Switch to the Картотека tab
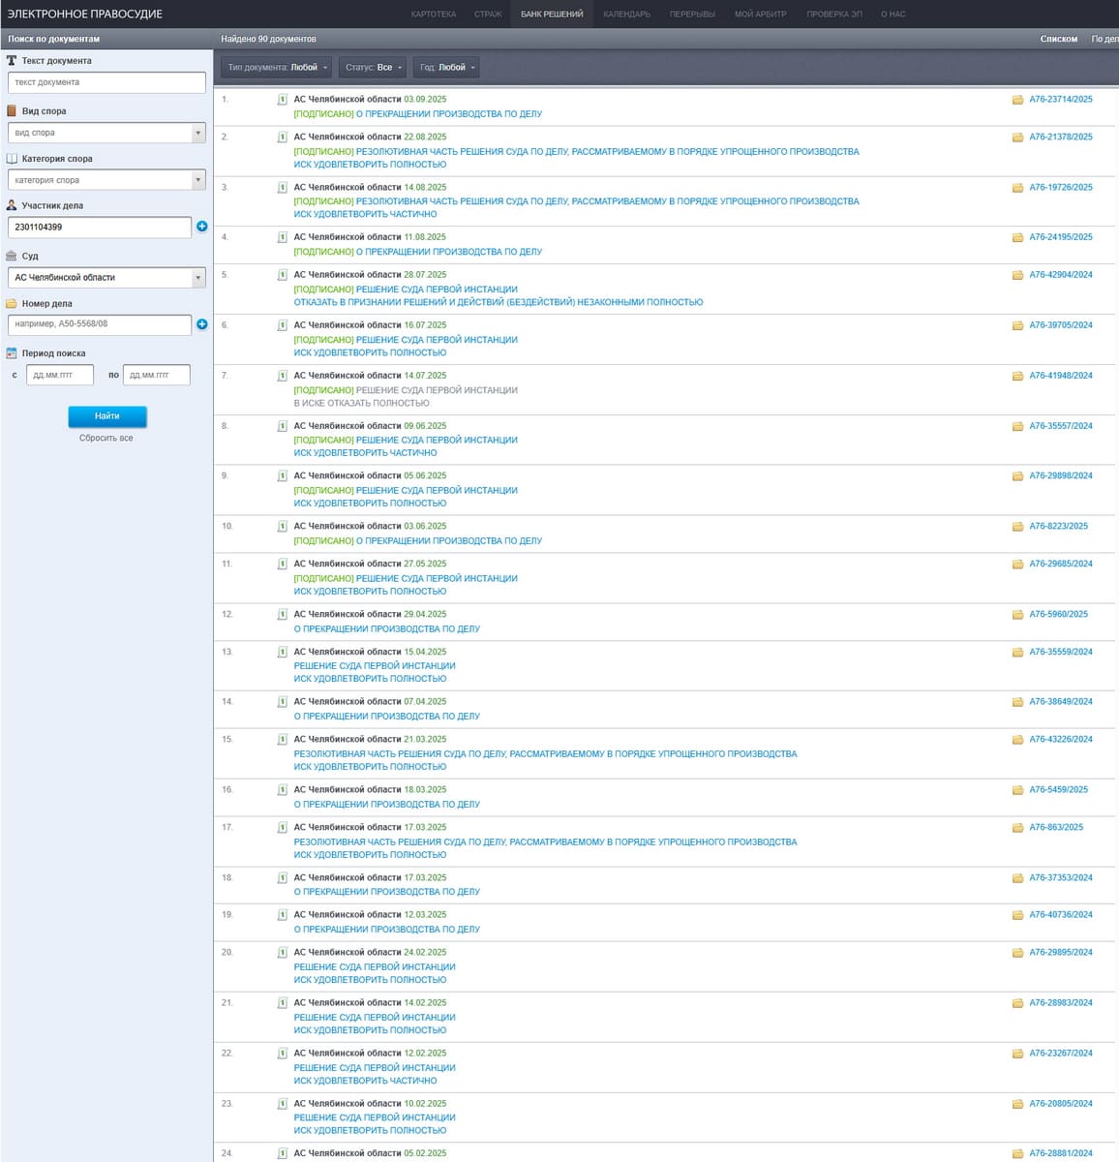 433,15
